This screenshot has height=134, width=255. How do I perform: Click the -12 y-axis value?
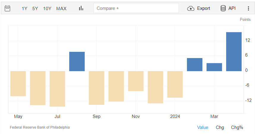click(x=248, y=100)
